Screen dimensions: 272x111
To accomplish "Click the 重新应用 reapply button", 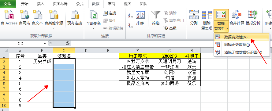I will [174, 20].
